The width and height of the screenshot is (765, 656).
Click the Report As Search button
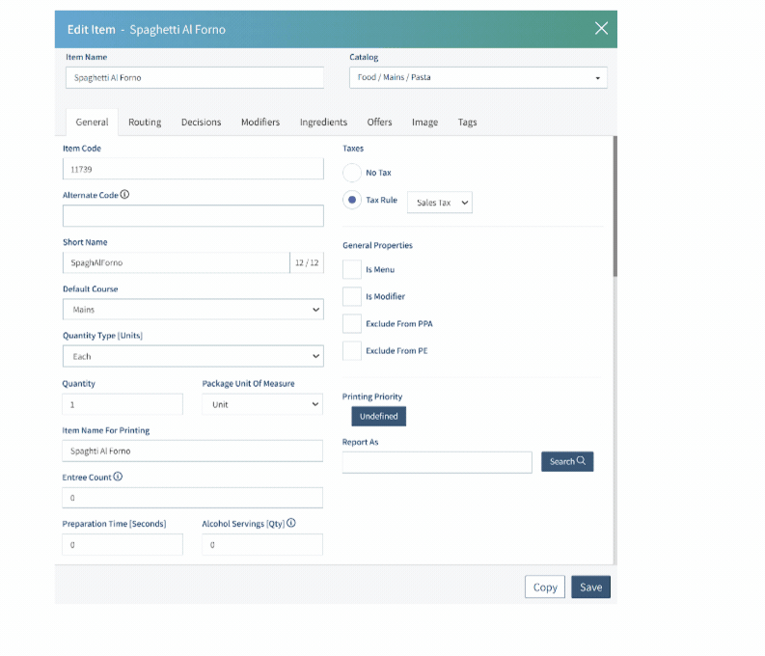(x=567, y=461)
